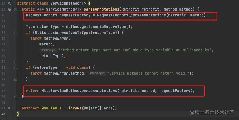The height and width of the screenshot is (120, 239).
Task: Click "methodError(" on line 30
Action: [57, 38]
